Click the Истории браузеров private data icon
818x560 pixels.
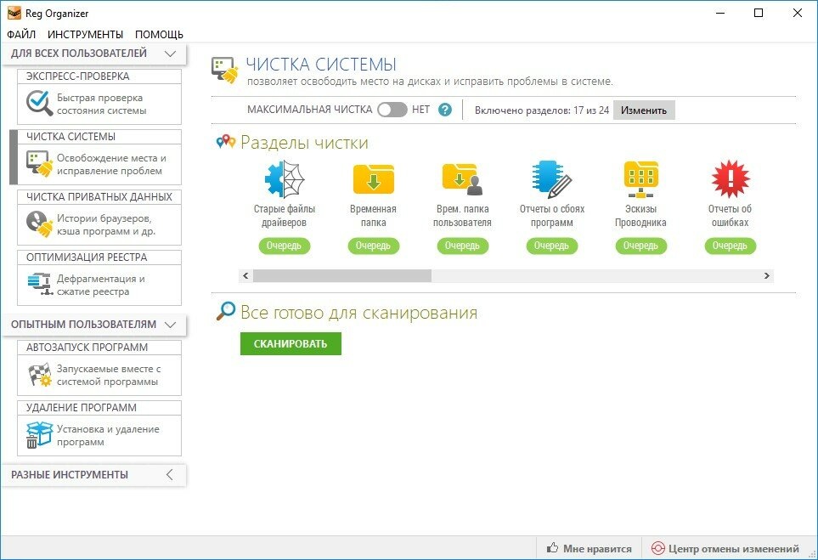[40, 223]
